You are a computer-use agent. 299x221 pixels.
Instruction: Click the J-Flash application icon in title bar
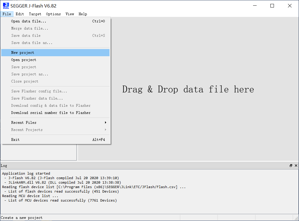[6, 6]
